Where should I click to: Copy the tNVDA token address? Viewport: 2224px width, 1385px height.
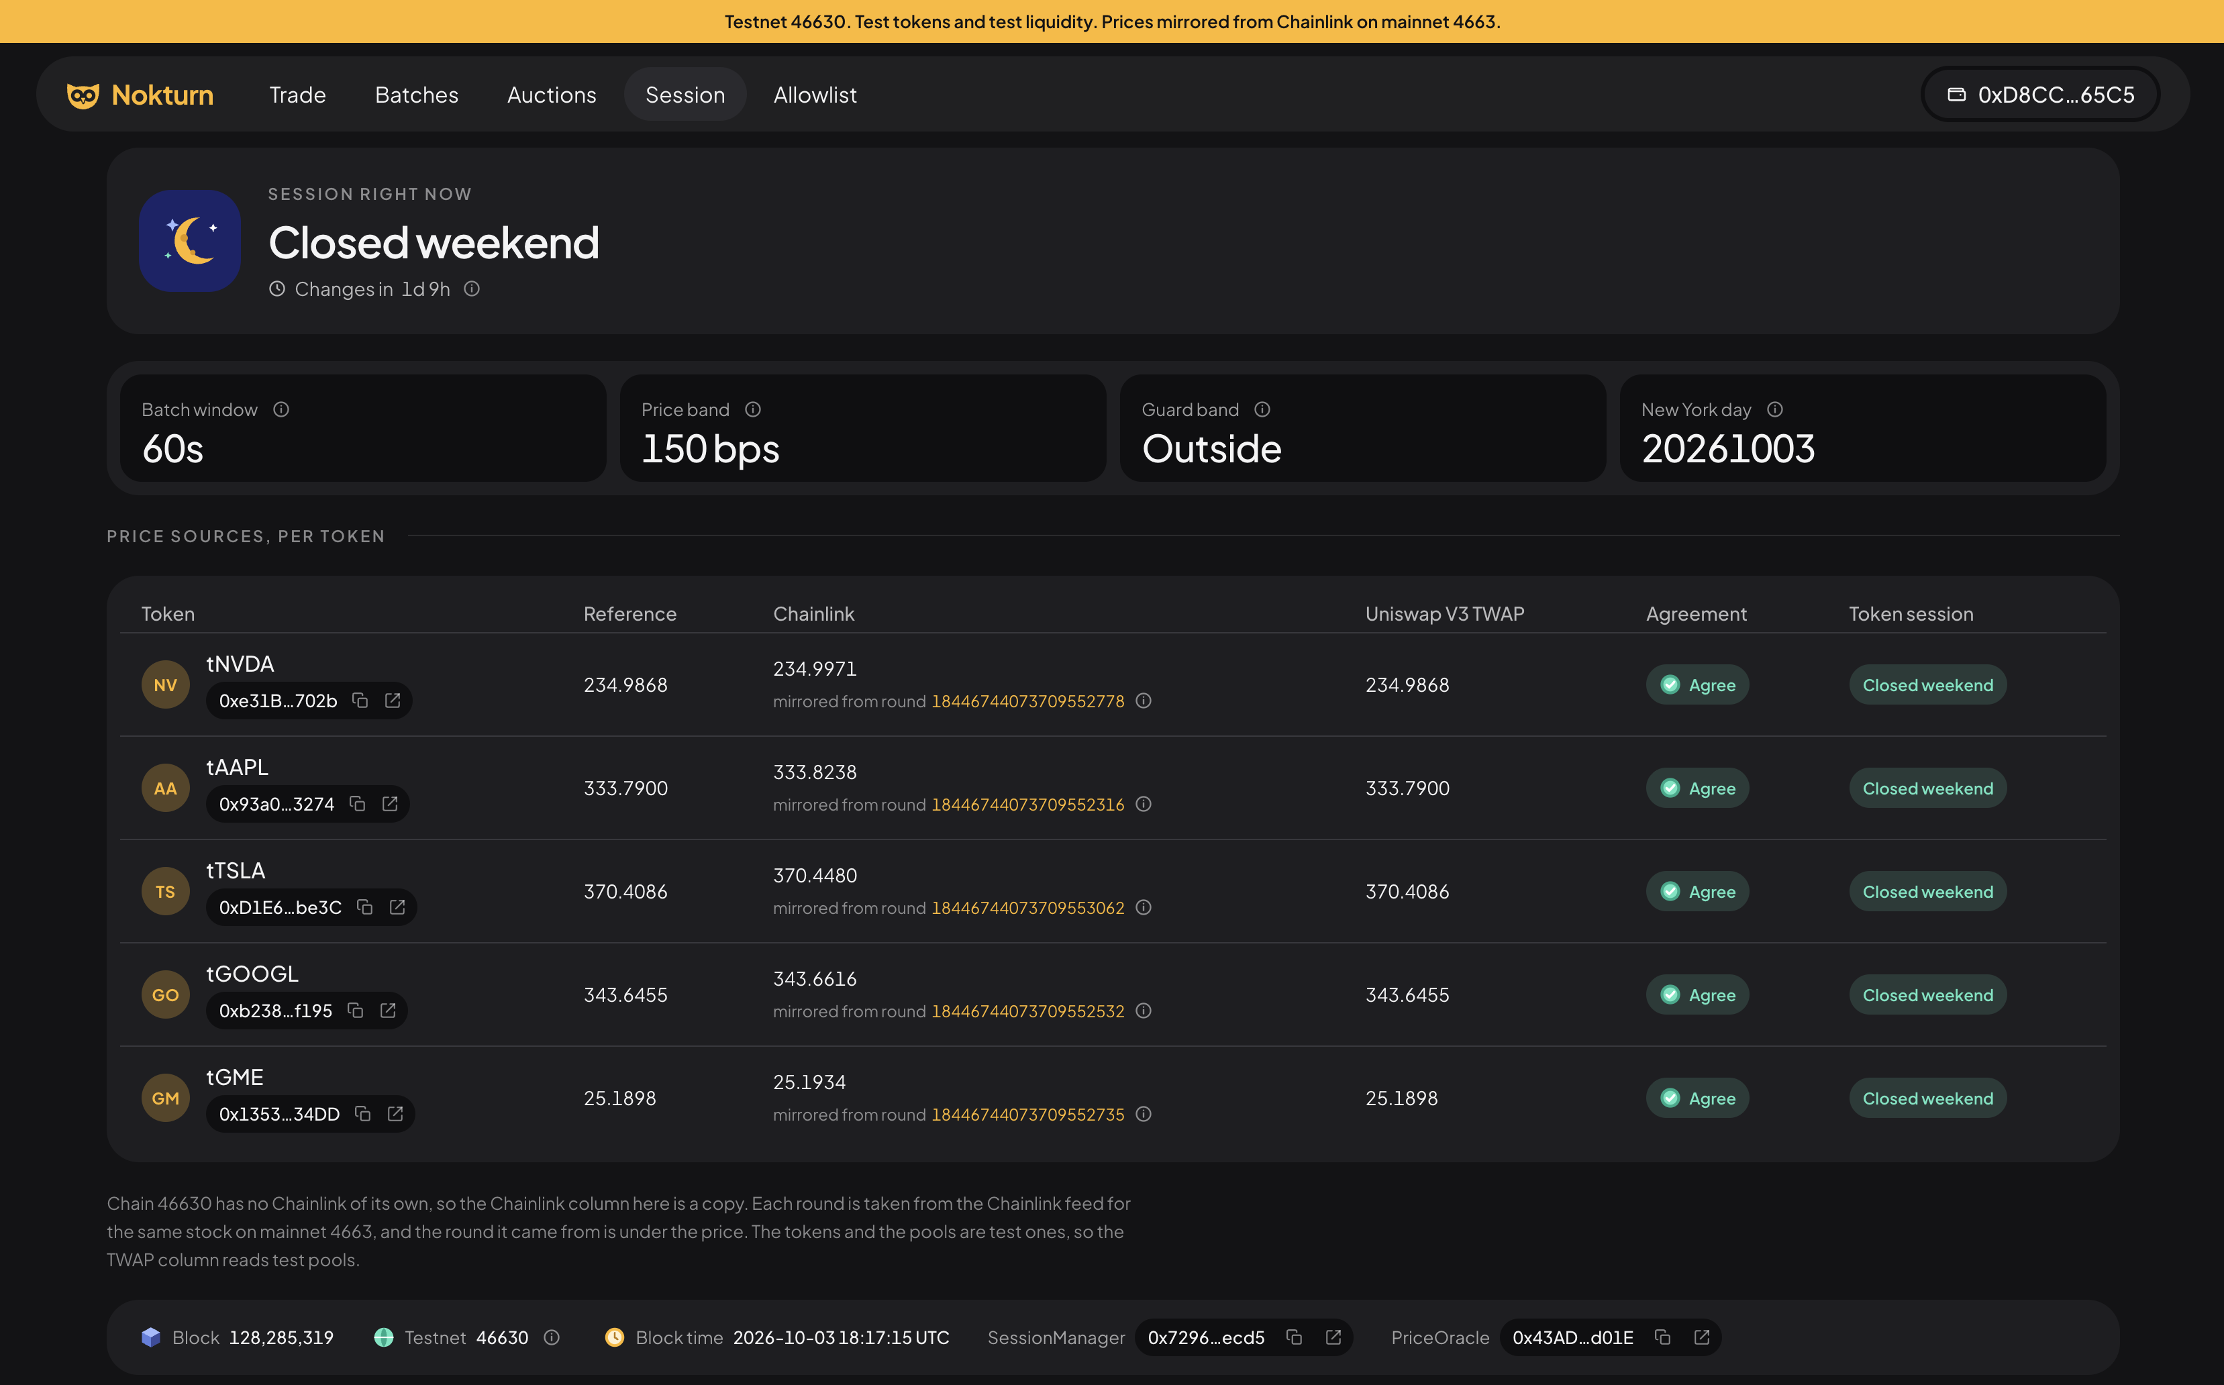point(360,701)
